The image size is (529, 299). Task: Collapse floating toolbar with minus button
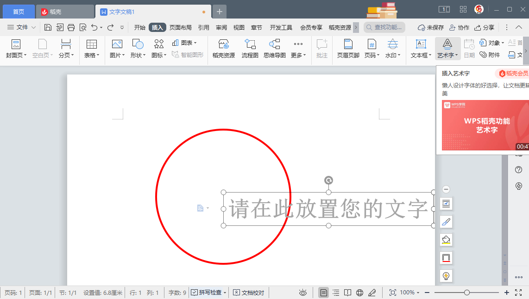pos(446,189)
